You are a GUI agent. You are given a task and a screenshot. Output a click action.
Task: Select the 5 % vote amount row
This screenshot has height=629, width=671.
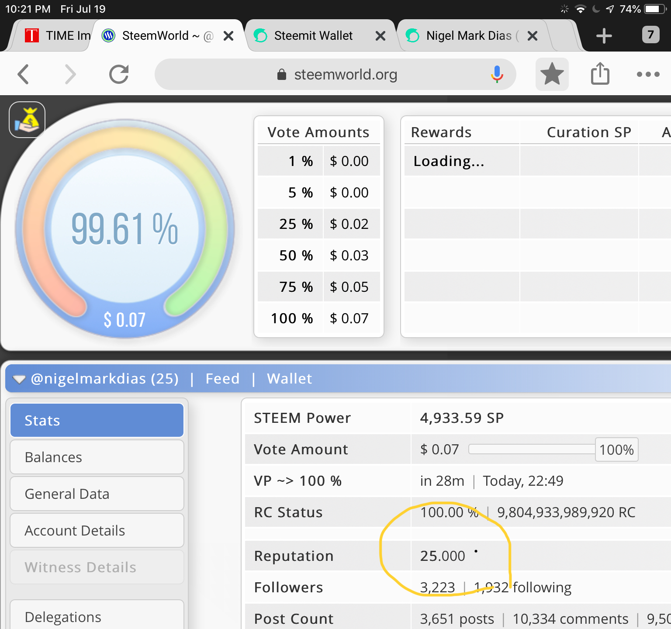pos(319,192)
